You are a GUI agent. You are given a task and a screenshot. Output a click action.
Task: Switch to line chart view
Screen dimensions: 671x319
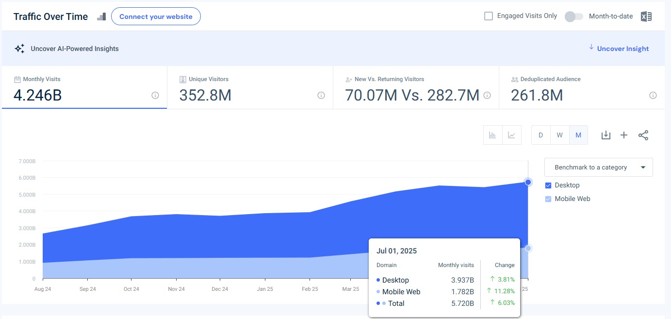point(511,135)
